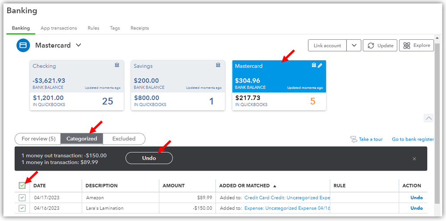Click the 1 count on Savings
This screenshot has width=446, height=221.
(211, 101)
